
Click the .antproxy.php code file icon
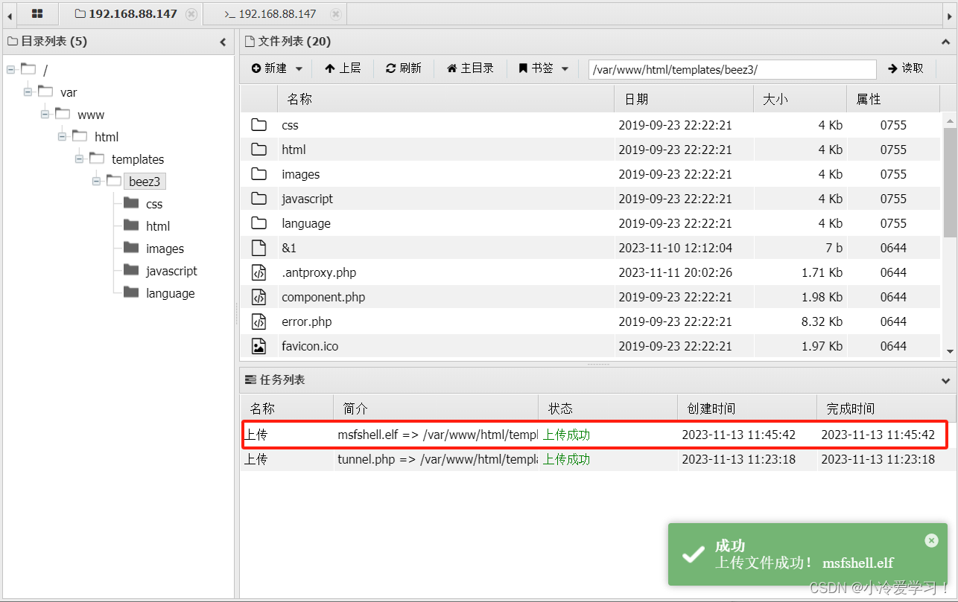pos(258,272)
